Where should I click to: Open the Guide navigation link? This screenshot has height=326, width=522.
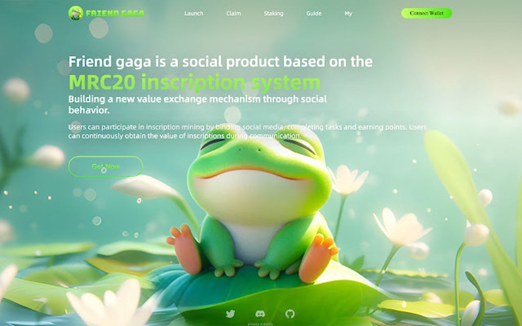point(314,13)
